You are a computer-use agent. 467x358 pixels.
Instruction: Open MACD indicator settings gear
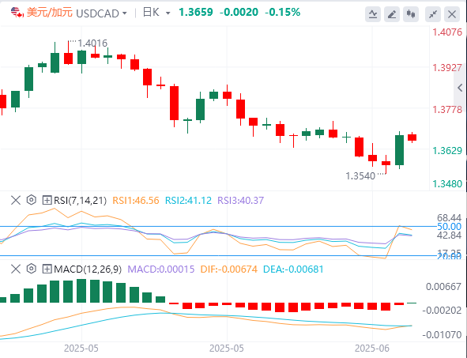pyautogui.click(x=32, y=269)
